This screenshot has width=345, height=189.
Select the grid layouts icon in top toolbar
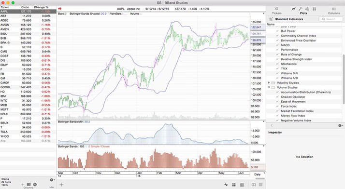click(x=314, y=9)
